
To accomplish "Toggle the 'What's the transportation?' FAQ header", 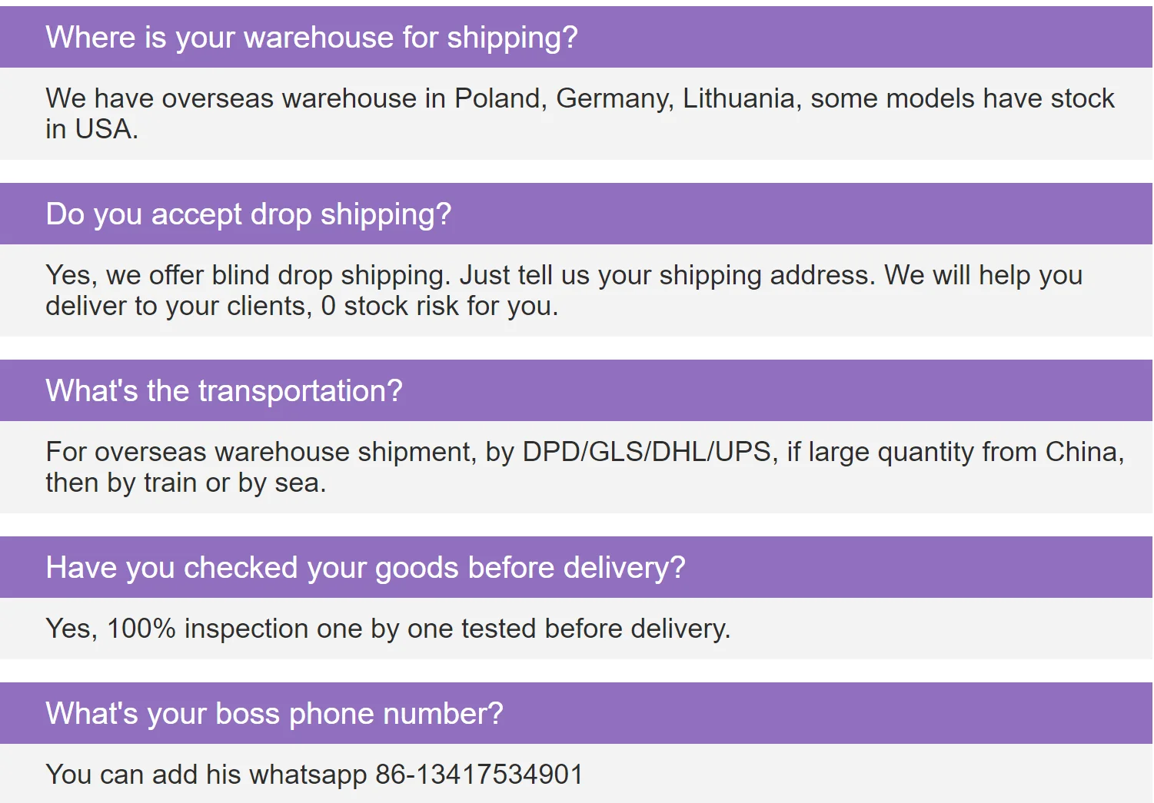I will click(224, 391).
